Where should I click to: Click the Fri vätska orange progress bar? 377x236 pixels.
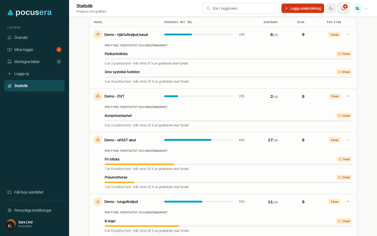(139, 164)
